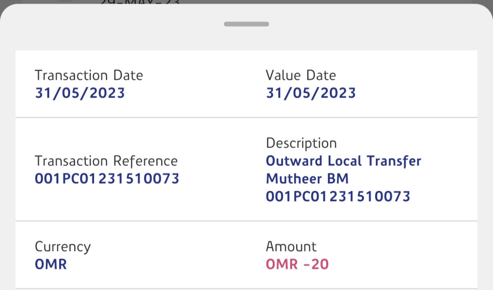Viewport: 493px width, 290px height.
Task: Tap the bottom sheet drag handle
Action: coord(246,24)
